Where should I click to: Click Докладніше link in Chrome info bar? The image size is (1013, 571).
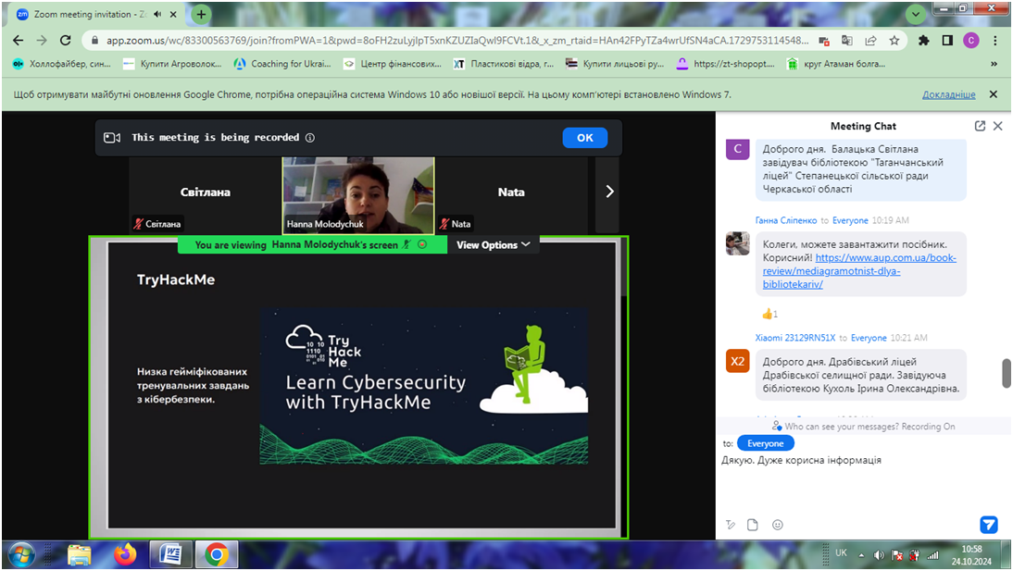click(948, 94)
